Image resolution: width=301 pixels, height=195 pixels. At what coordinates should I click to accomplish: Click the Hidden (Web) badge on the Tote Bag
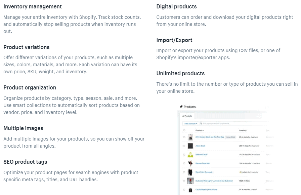pos(230,137)
